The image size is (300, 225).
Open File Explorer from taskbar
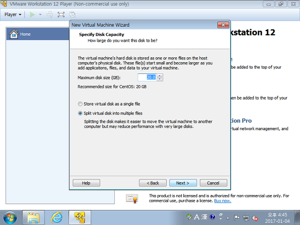click(x=33, y=217)
